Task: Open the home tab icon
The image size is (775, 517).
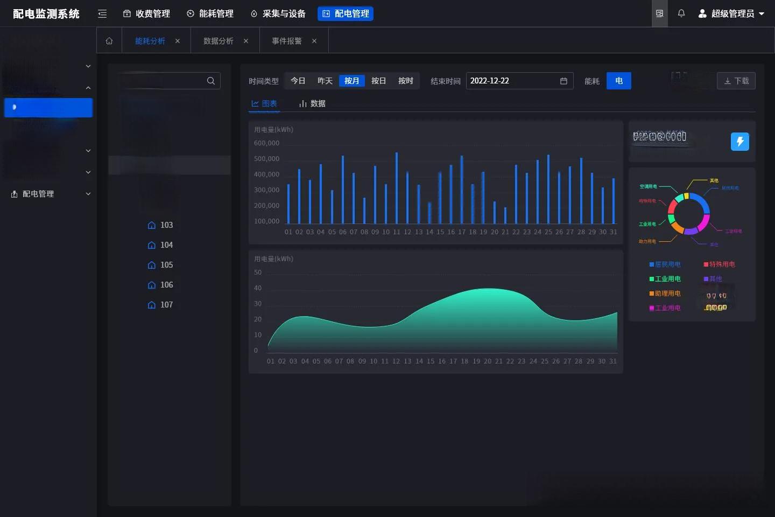Action: 109,41
